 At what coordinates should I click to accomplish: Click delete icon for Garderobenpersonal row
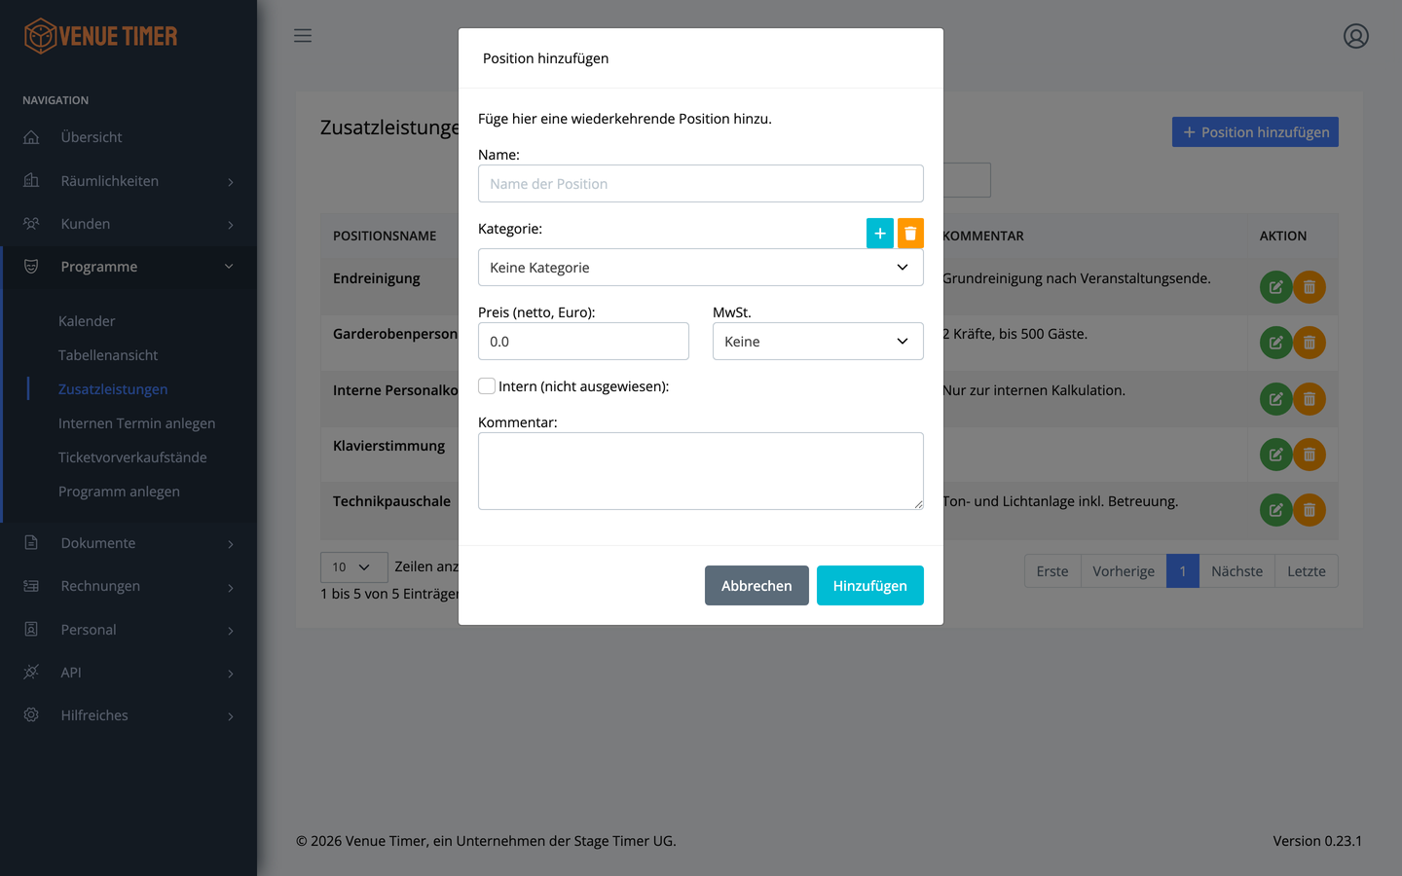pyautogui.click(x=1310, y=343)
